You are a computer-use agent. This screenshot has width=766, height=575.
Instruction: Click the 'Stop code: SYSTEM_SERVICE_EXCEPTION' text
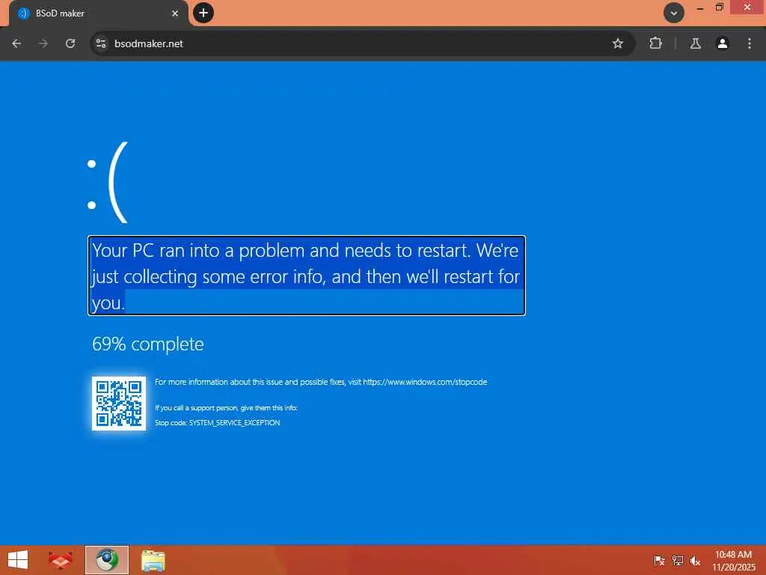click(x=218, y=422)
